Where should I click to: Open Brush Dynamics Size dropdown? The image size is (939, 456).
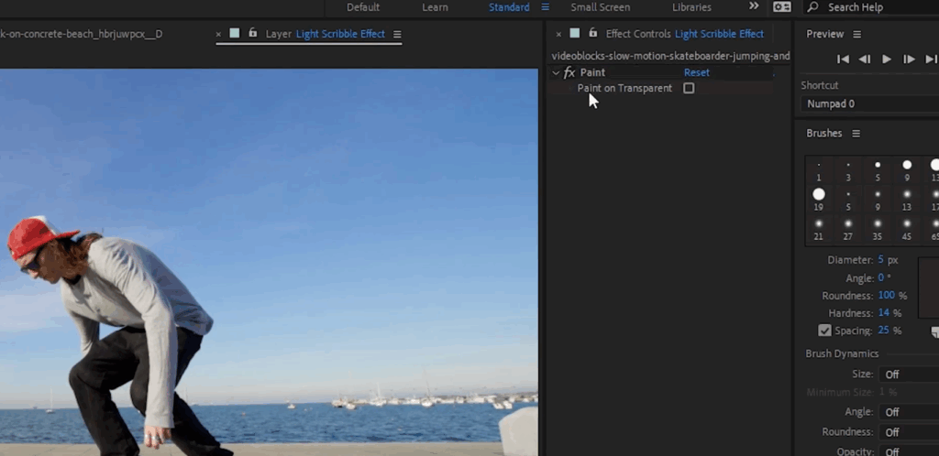click(909, 375)
